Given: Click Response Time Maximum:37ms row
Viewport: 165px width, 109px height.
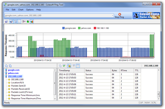Looking at the screenshot, I should (26, 99).
